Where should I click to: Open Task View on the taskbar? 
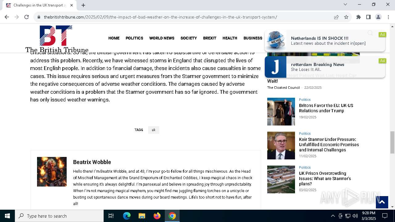click(x=111, y=216)
